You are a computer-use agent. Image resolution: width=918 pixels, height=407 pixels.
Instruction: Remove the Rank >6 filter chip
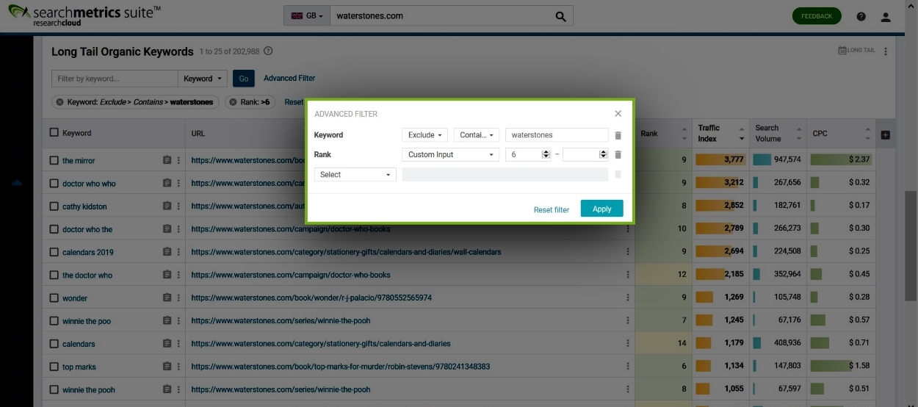tap(233, 102)
